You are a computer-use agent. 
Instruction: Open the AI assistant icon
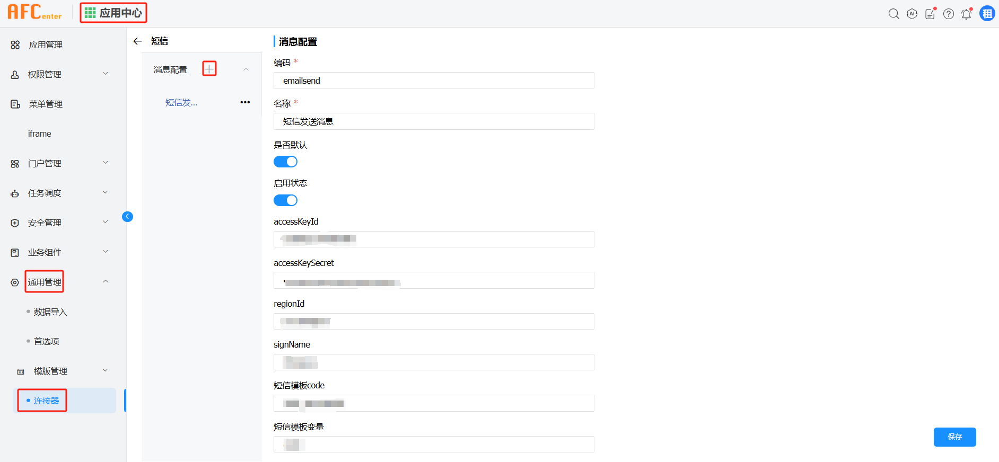pyautogui.click(x=912, y=14)
